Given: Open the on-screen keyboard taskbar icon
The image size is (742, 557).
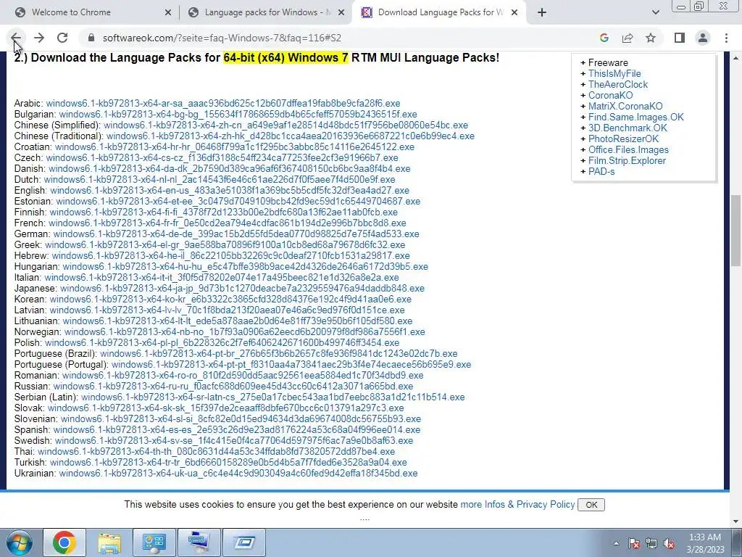Looking at the screenshot, I should tap(199, 542).
